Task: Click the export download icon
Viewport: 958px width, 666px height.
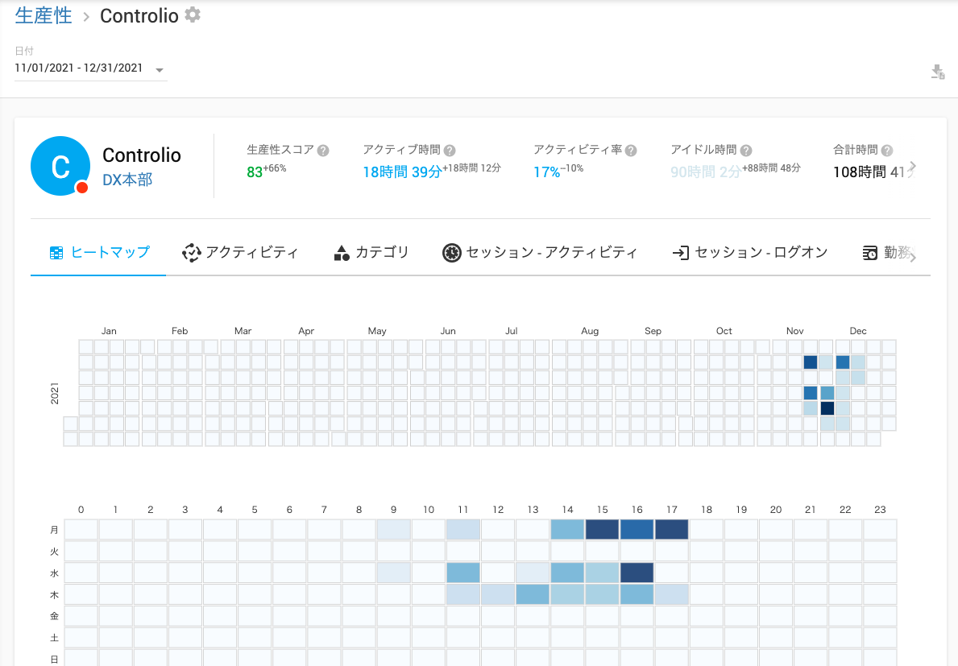Action: tap(938, 72)
